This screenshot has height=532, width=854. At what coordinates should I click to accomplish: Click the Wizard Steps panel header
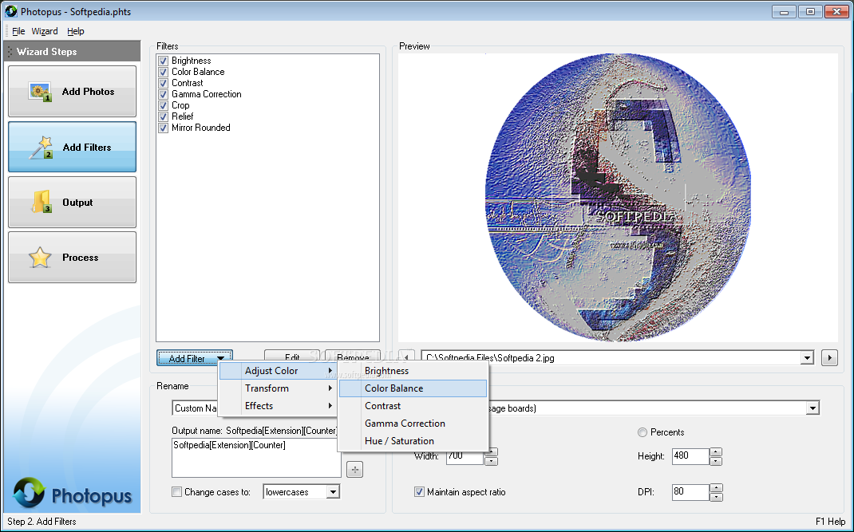pos(72,51)
